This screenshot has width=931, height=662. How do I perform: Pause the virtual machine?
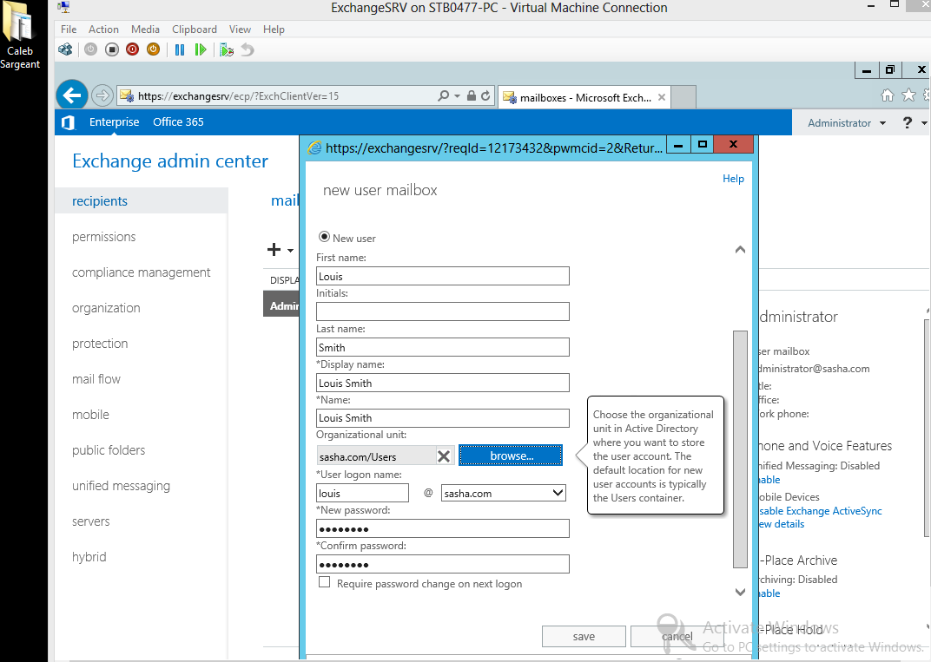(180, 49)
